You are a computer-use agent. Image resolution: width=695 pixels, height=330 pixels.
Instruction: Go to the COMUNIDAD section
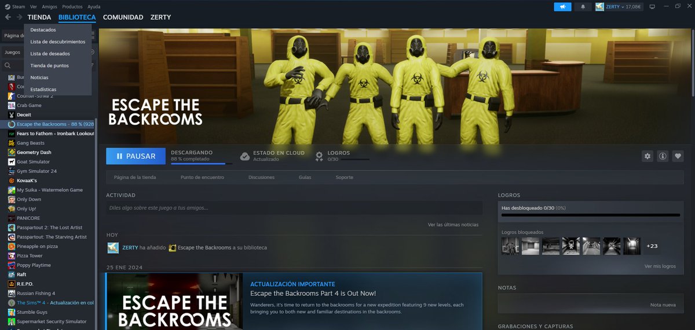(123, 17)
